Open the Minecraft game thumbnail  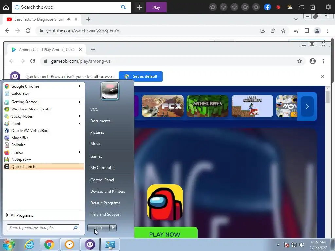pos(207,106)
